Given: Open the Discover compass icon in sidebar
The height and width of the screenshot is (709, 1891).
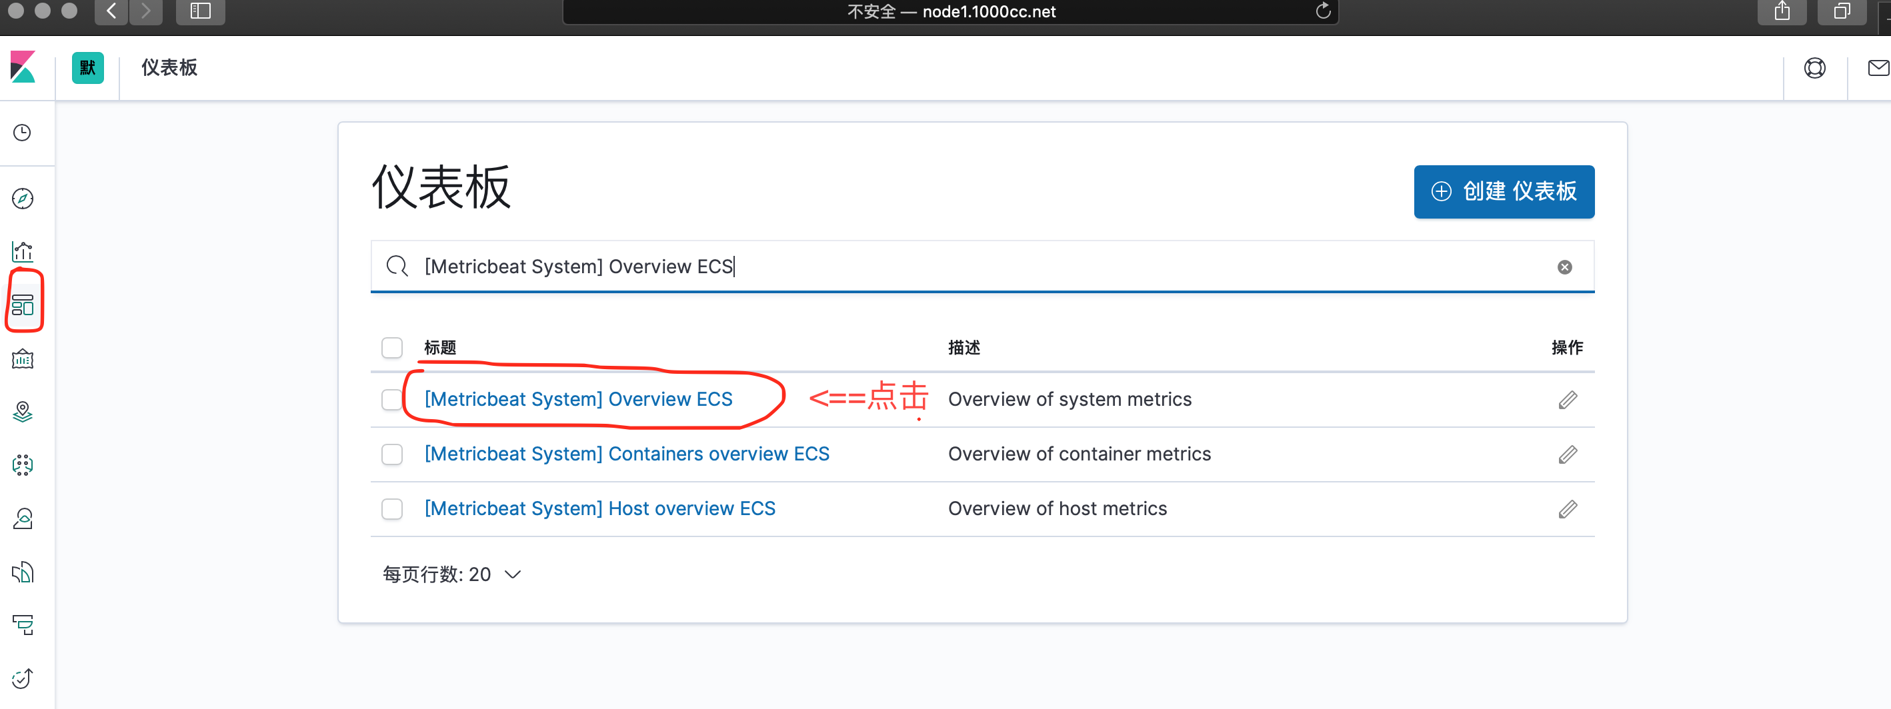Looking at the screenshot, I should (x=23, y=198).
